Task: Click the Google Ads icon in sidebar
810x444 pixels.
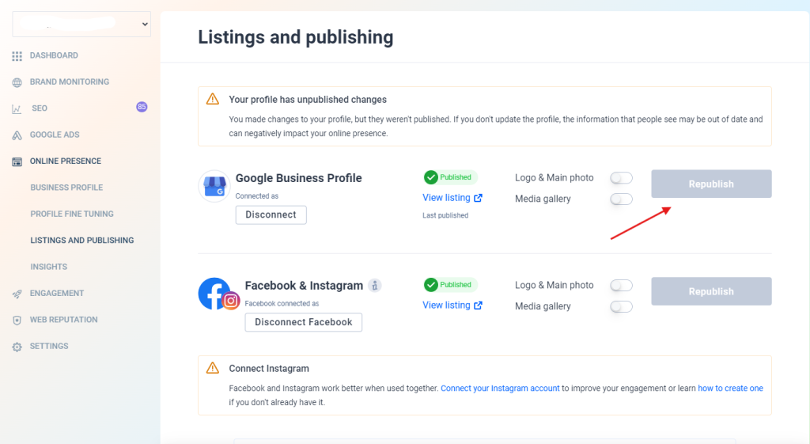Action: (x=17, y=135)
